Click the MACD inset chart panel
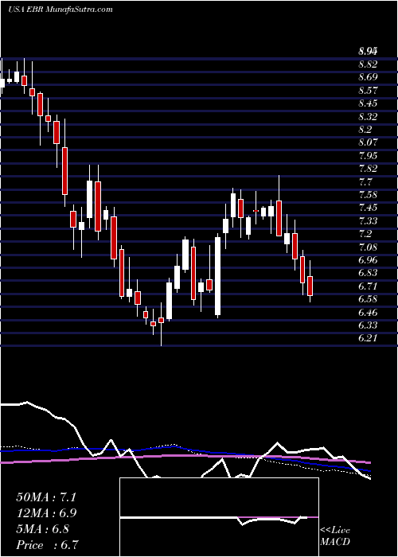Screen dimensions: 398x557 tap(219, 517)
